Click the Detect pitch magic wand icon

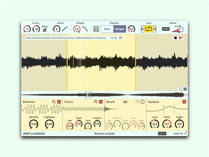[x=45, y=30]
